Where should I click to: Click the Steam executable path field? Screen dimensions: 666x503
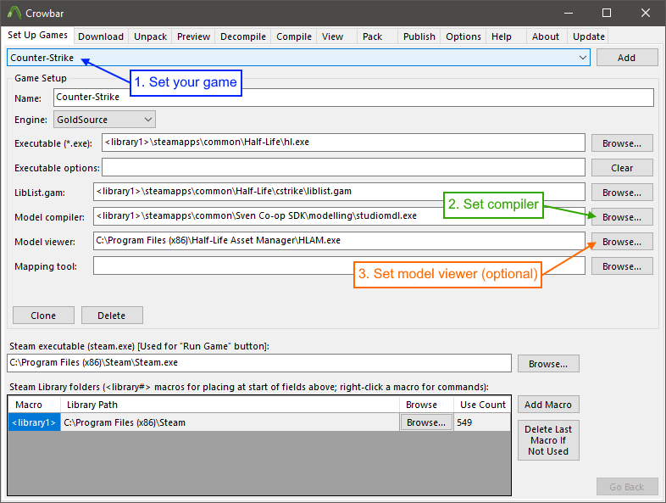point(259,363)
